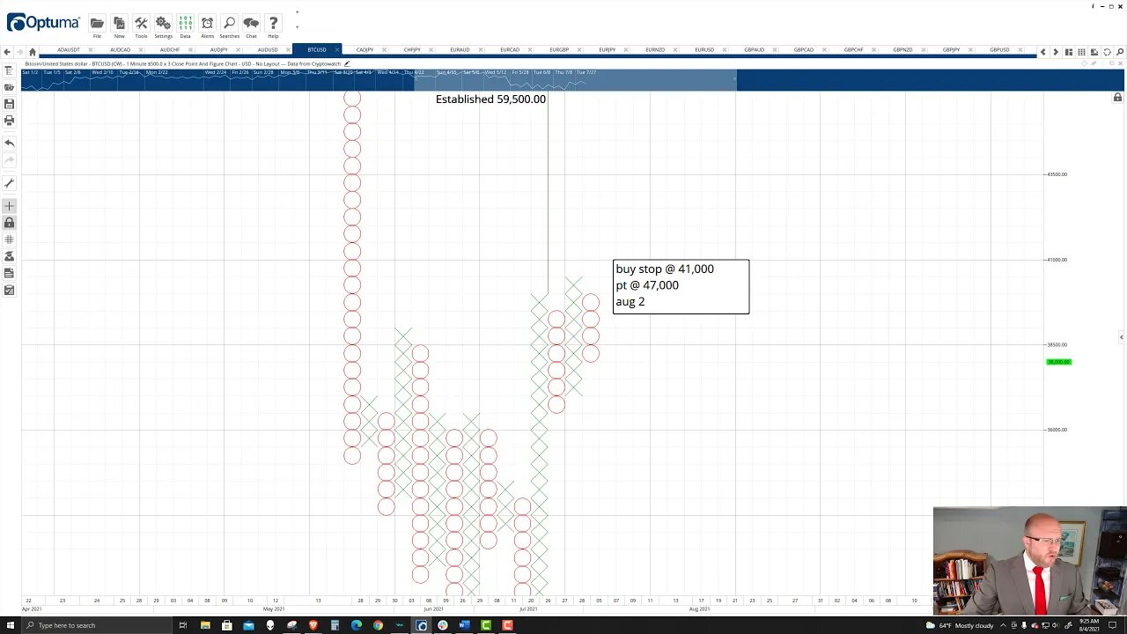Open the Help question mark icon
This screenshot has width=1127, height=634.
(x=273, y=26)
